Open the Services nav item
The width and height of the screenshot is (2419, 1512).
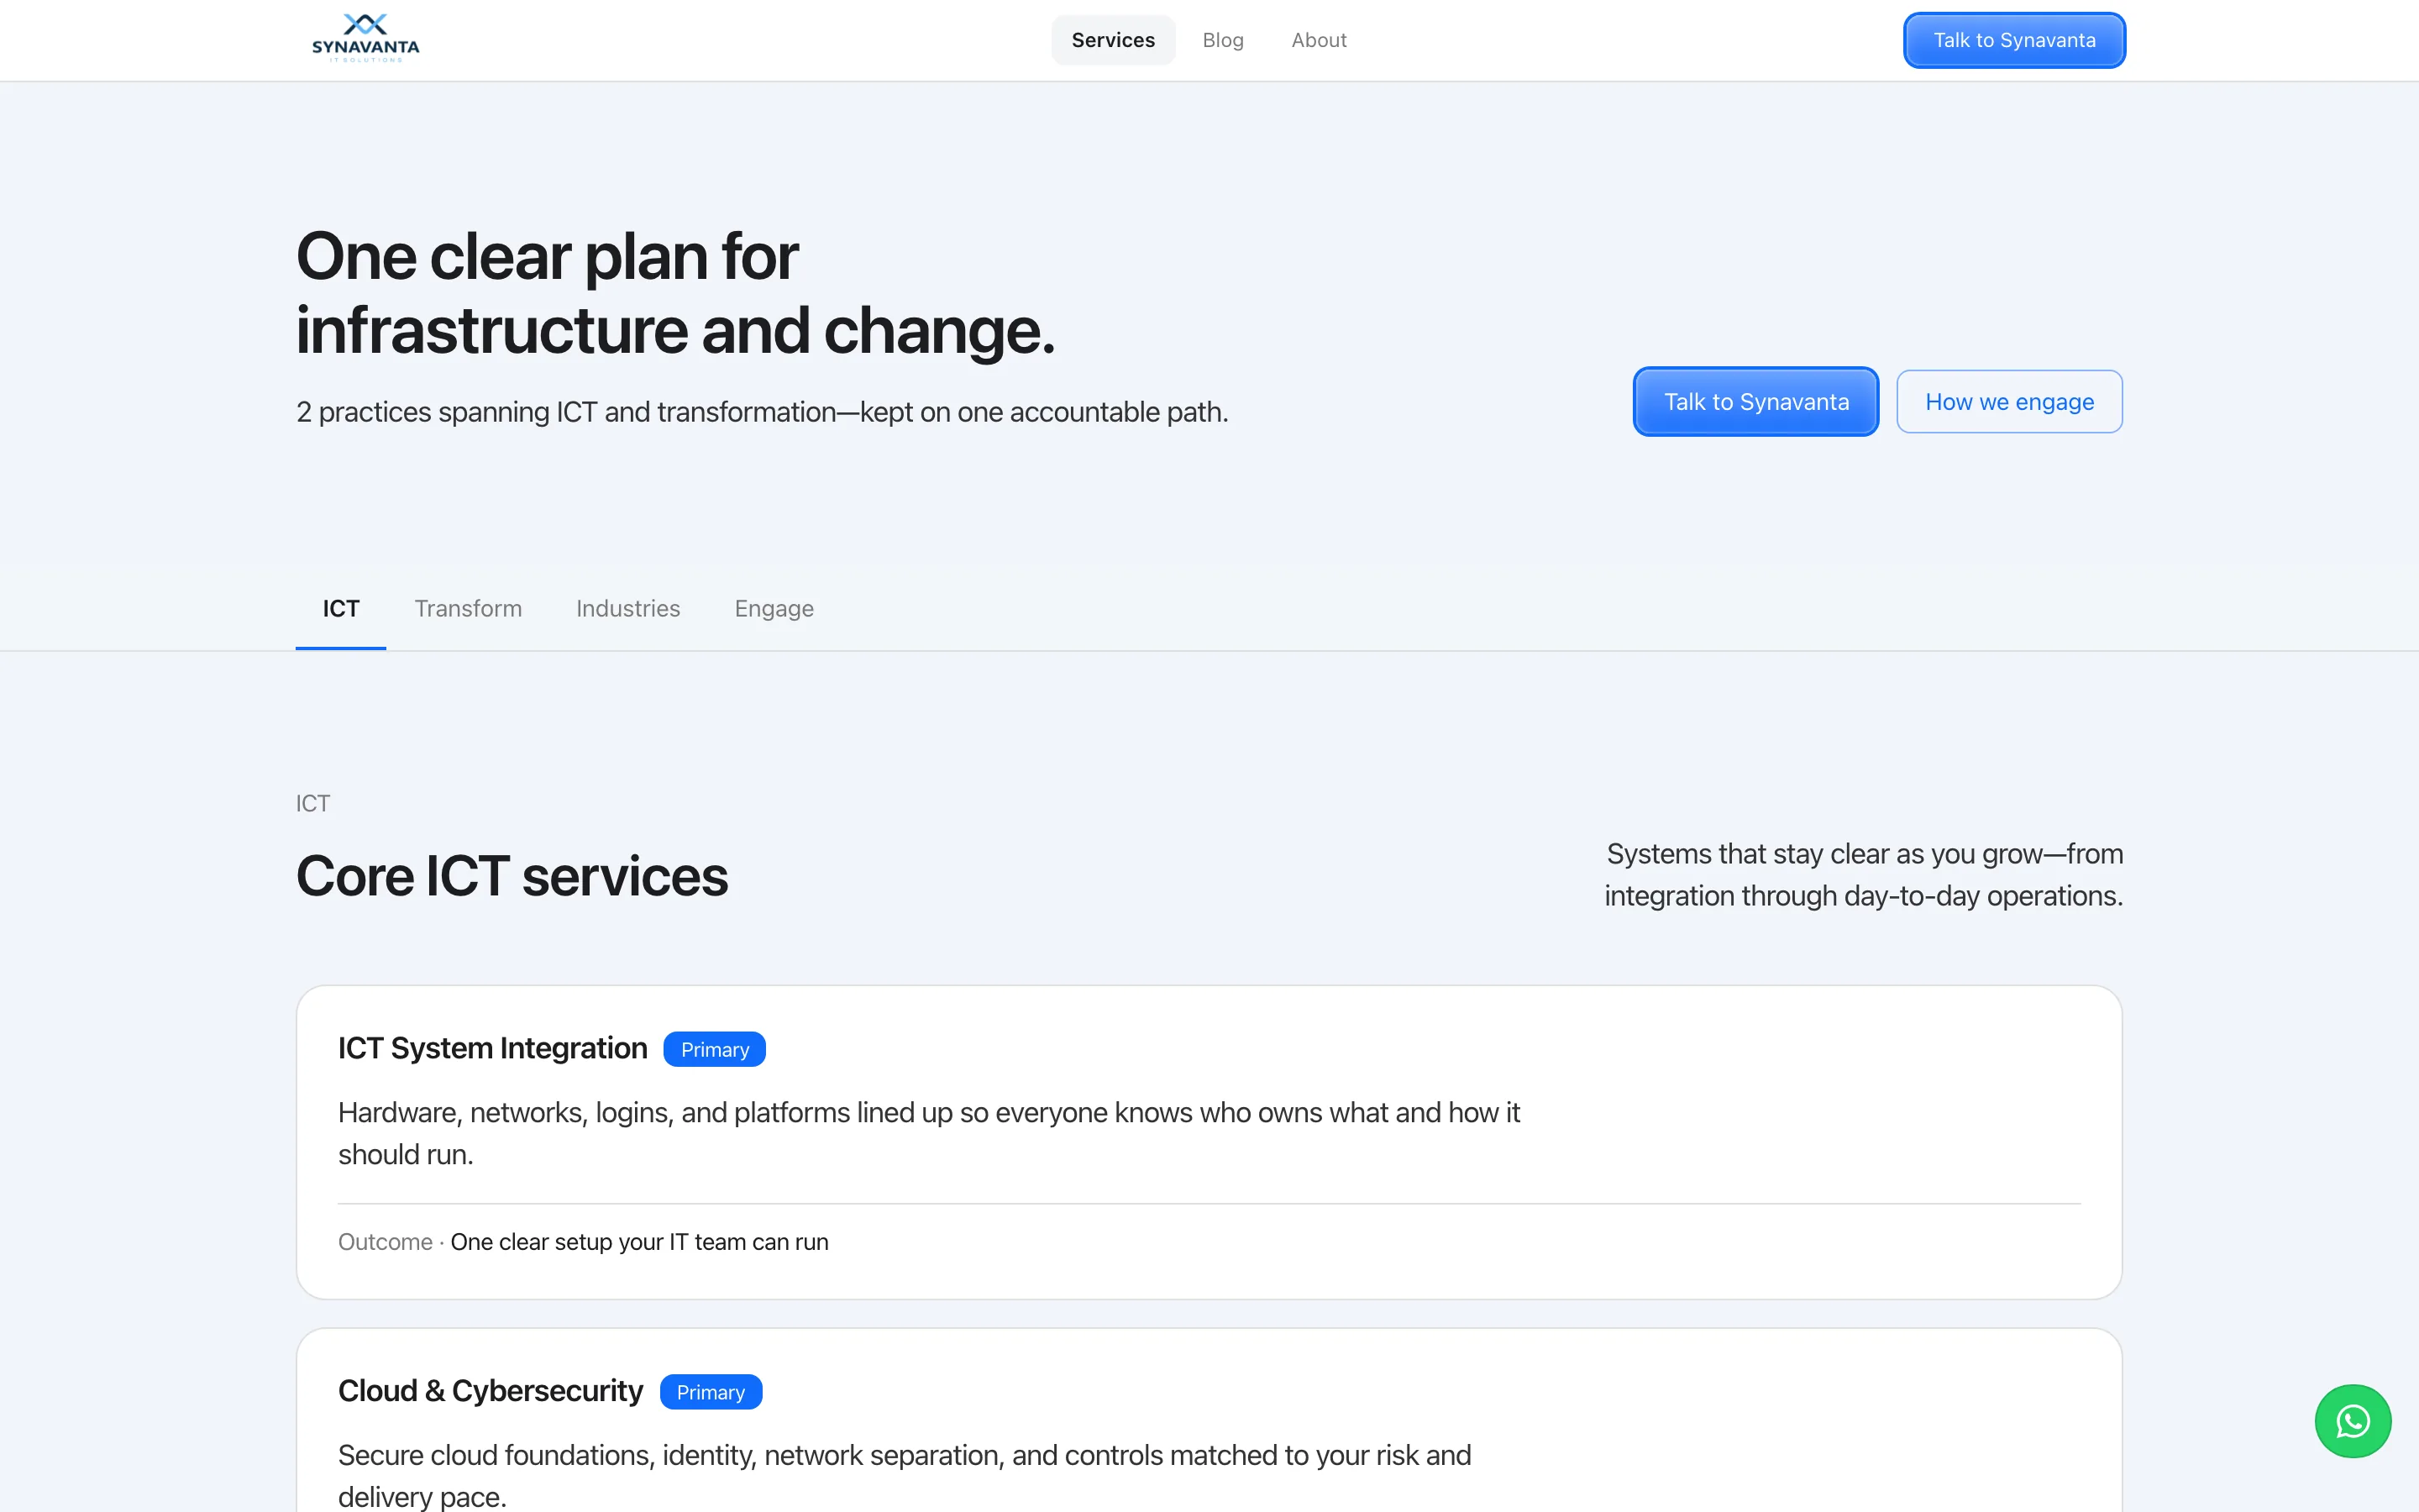(x=1113, y=40)
